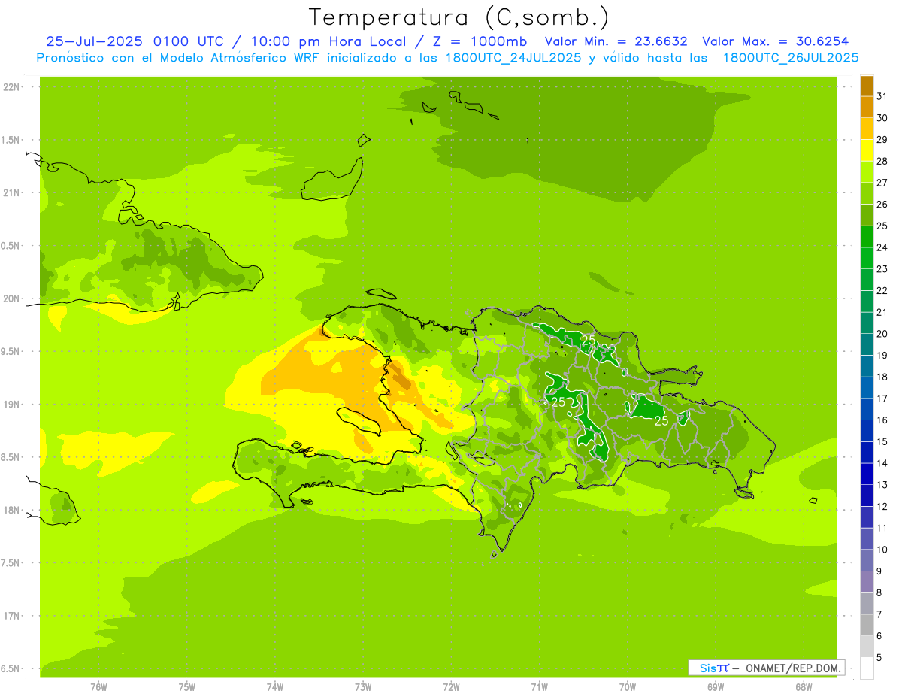Click the white swatch at legend bottom
Viewport: 902px width, 697px height.
(867, 668)
